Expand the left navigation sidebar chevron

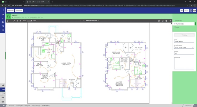4,10
